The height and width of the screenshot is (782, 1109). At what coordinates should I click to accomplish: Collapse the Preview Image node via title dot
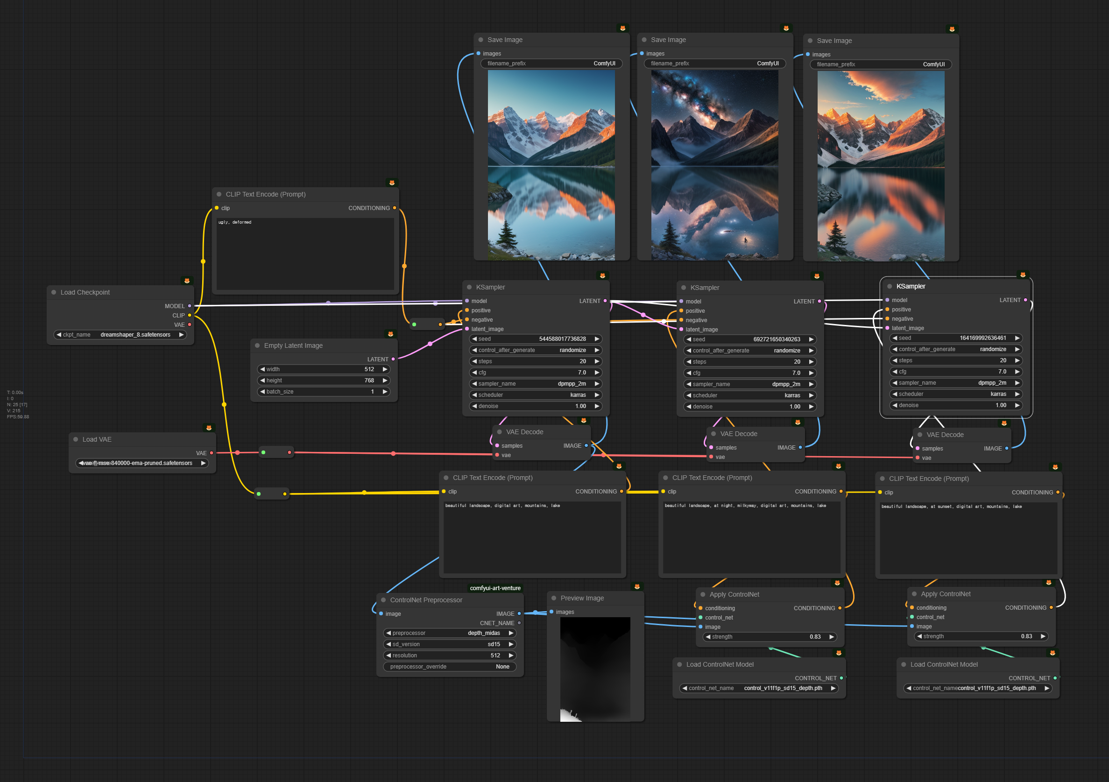pos(554,598)
